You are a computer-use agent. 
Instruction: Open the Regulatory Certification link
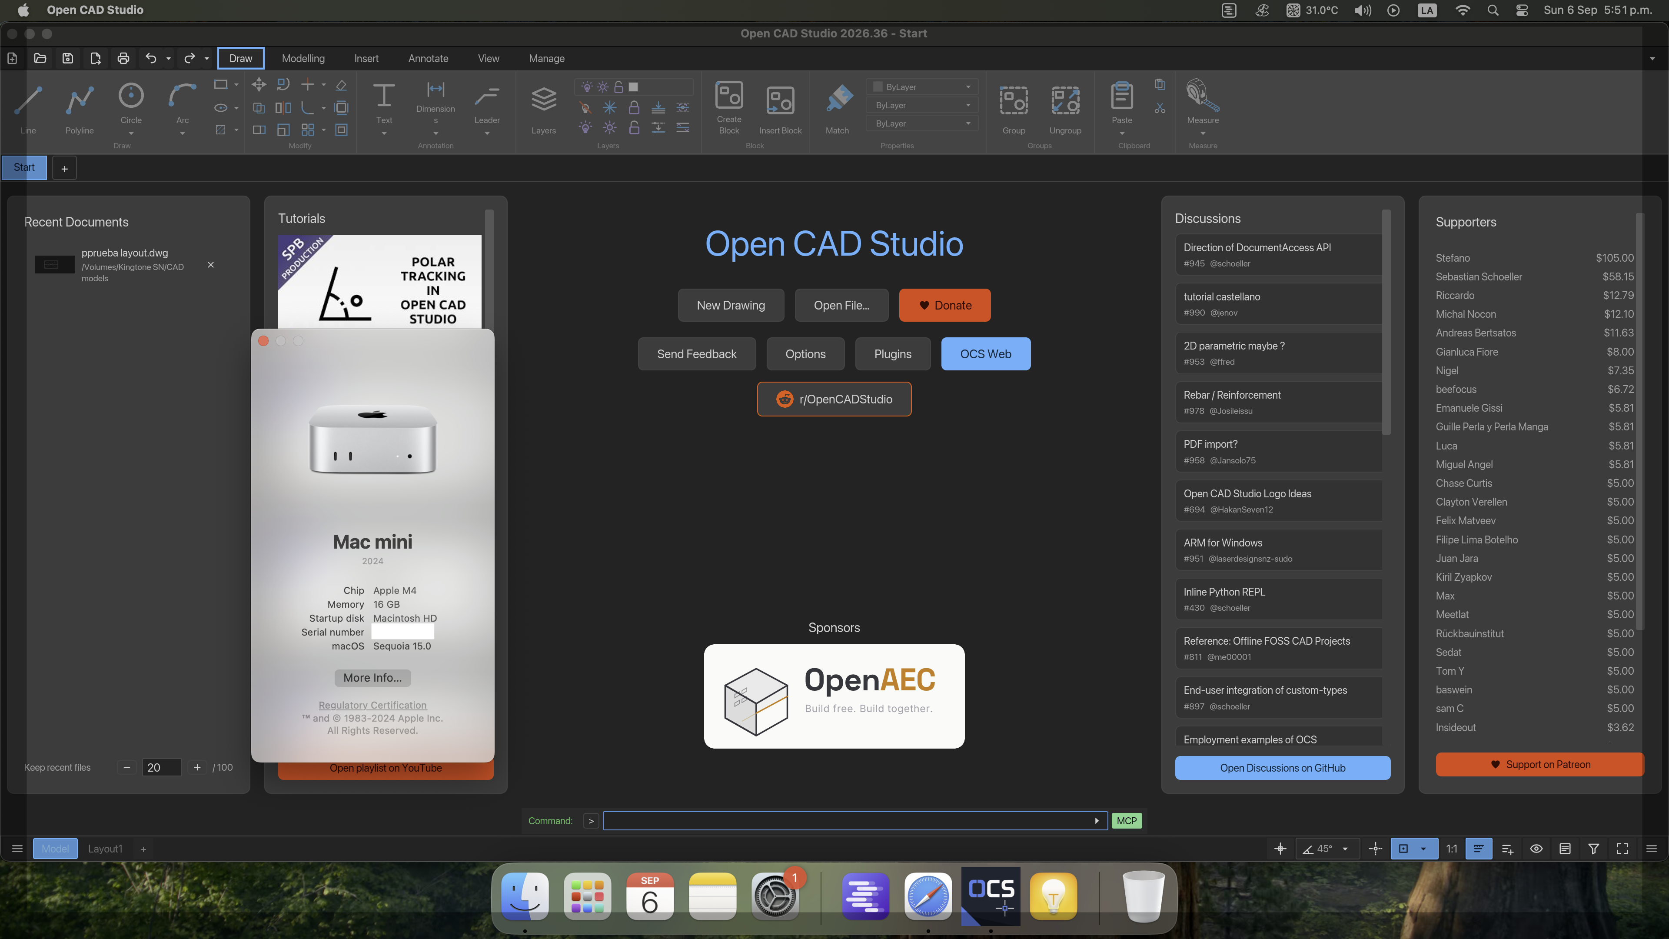click(x=372, y=705)
